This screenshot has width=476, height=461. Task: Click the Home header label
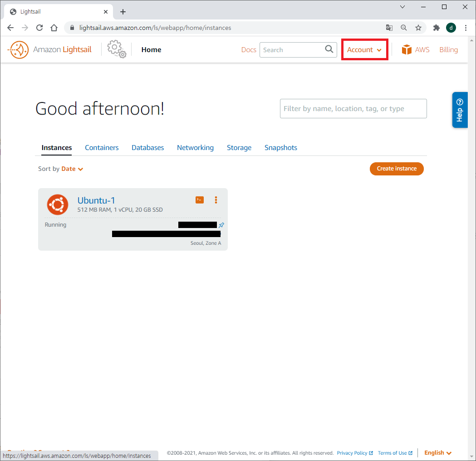click(x=151, y=50)
